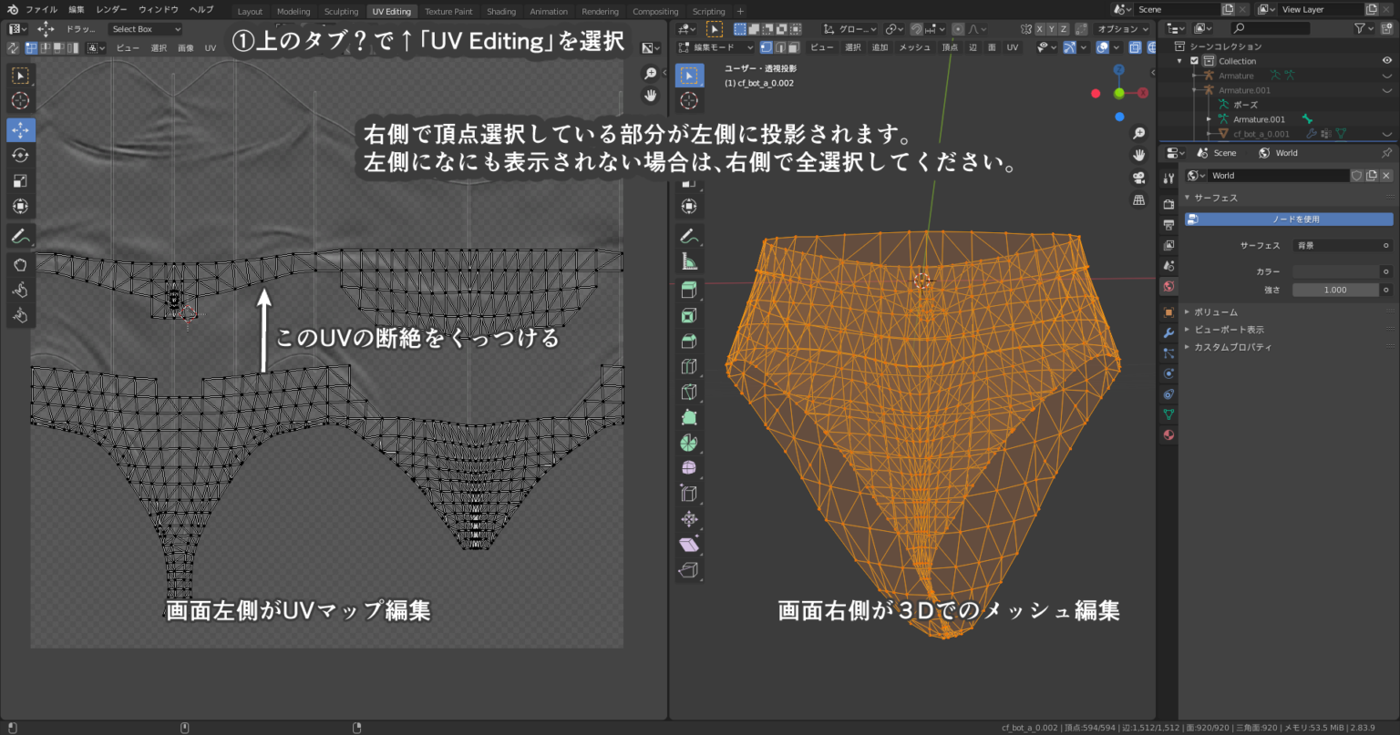Select the Annotate tool in the 3D viewport toolbar
The height and width of the screenshot is (735, 1400).
point(689,235)
